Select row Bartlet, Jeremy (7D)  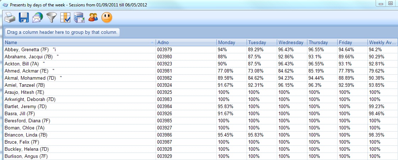tap(201, 106)
